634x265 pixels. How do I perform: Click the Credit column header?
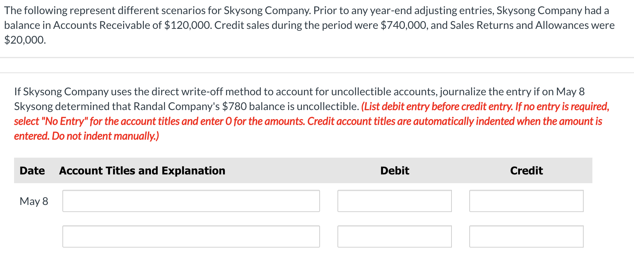click(x=526, y=170)
